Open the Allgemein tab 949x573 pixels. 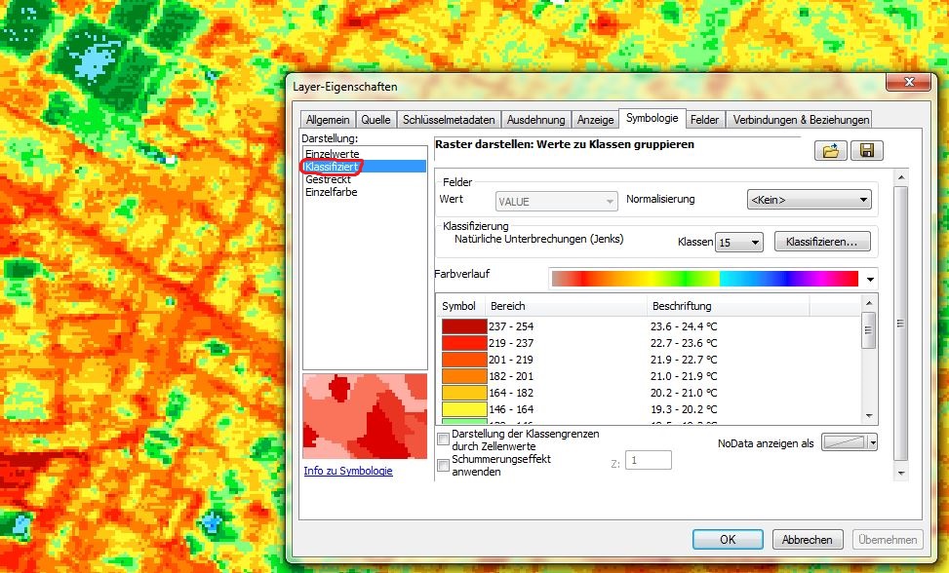coord(328,118)
